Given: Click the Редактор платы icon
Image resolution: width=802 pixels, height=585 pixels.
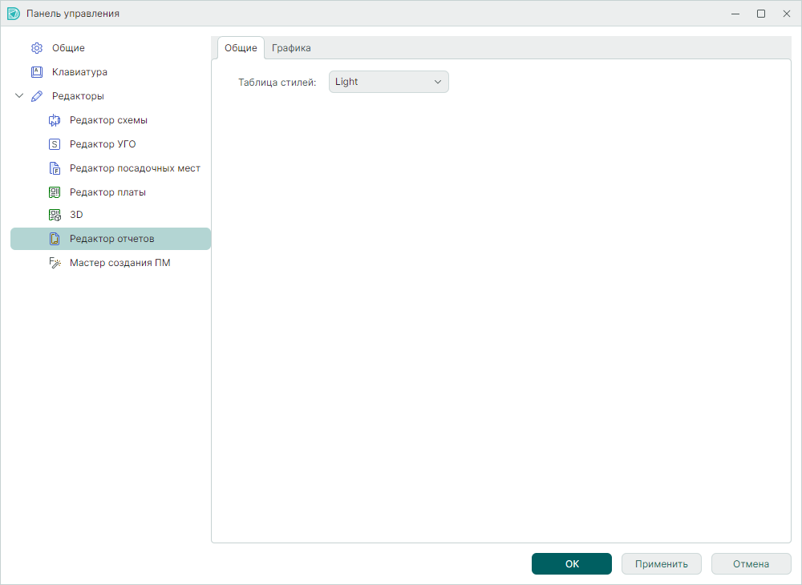Looking at the screenshot, I should (x=55, y=192).
